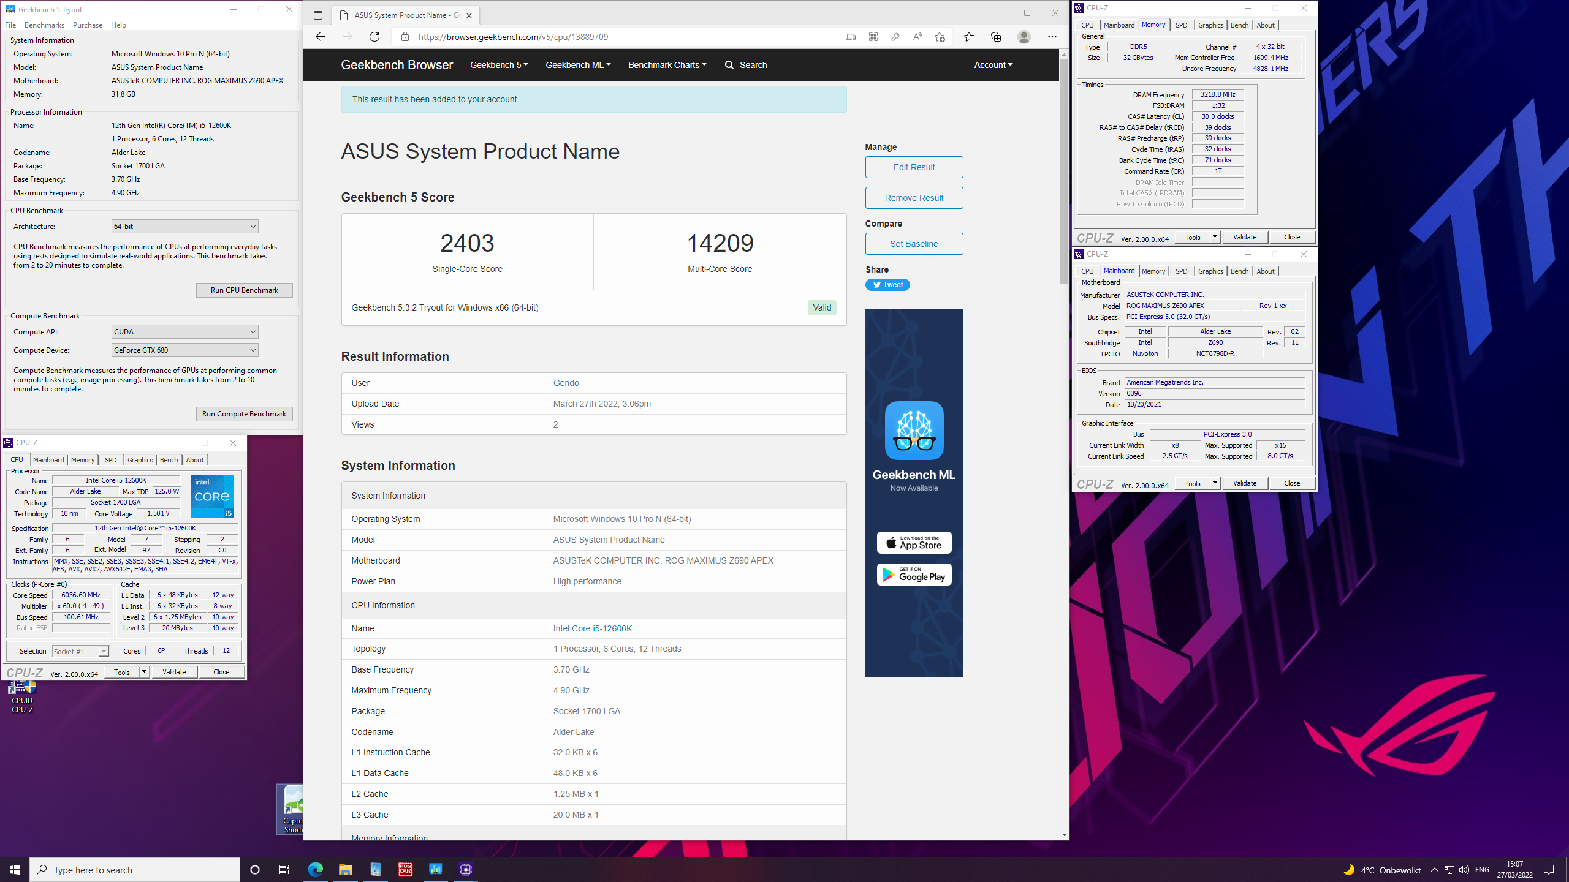Expand the Benchmark Charts dropdown
Screen dimensions: 1569x882
[x=667, y=65]
